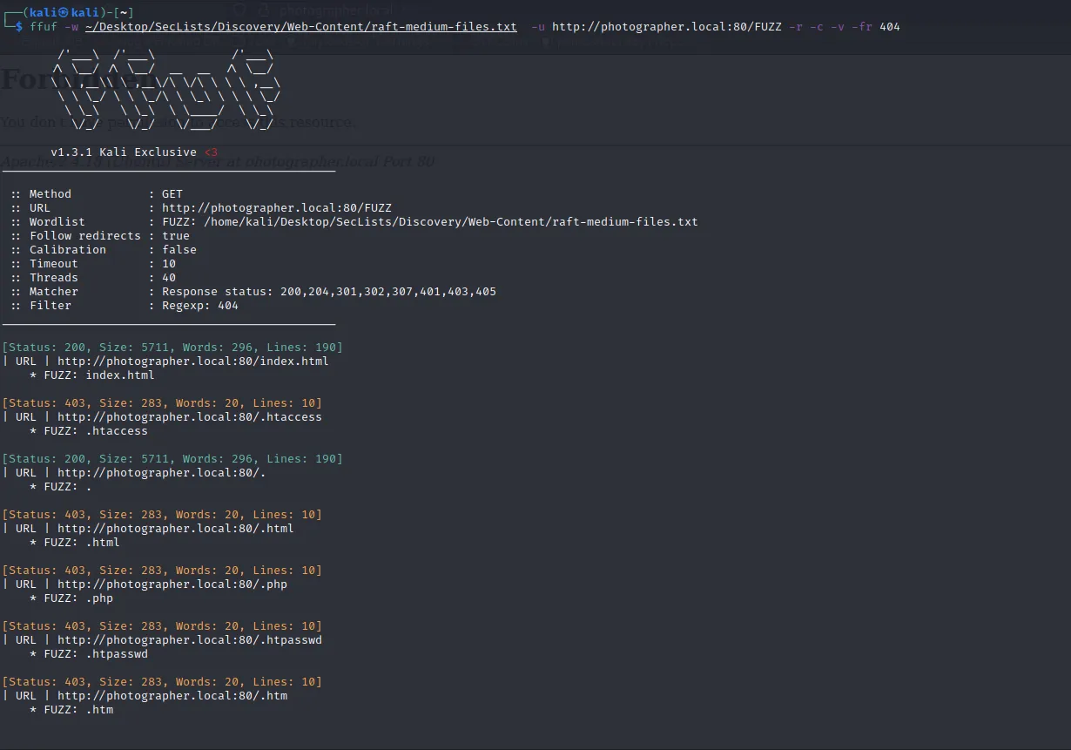
Task: Click the red <3 heart after Kali Exclusive
Action: coord(211,152)
